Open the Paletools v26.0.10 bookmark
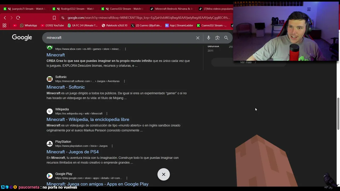This screenshot has width=340, height=191. pyautogui.click(x=114, y=25)
